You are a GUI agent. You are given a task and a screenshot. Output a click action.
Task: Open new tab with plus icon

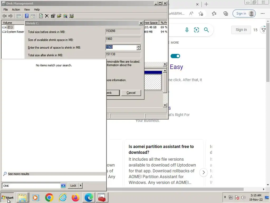206,4
